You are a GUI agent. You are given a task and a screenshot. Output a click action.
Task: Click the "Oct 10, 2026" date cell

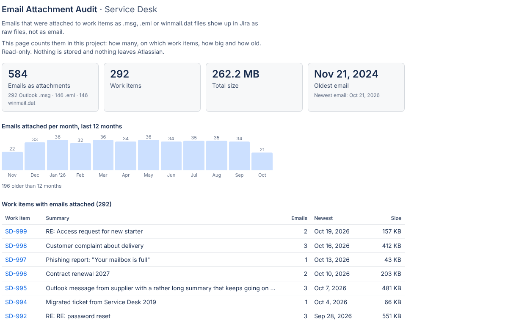pos(332,274)
